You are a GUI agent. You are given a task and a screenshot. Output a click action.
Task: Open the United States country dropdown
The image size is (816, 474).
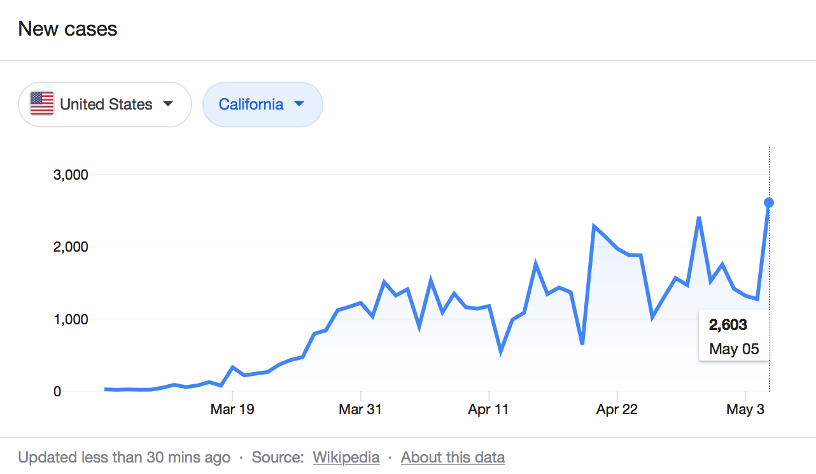(105, 104)
